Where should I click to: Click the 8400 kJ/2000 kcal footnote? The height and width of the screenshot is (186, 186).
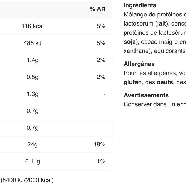point(27,180)
